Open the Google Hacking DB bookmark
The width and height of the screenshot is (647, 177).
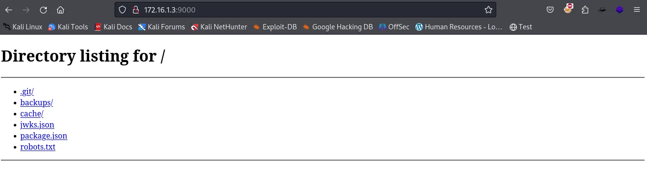(338, 27)
